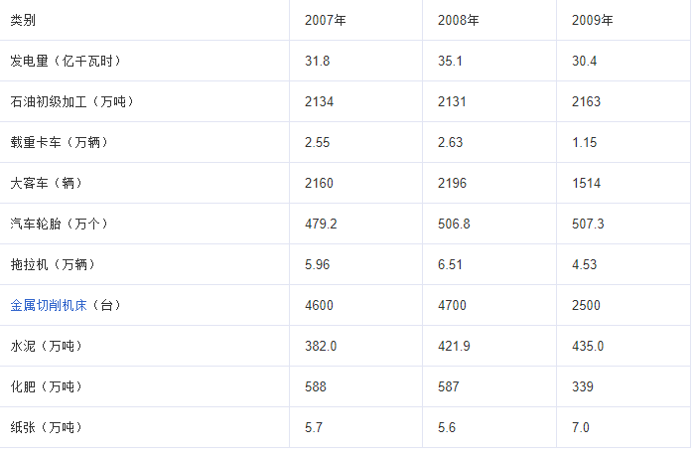This screenshot has width=695, height=454.
Task: Click the 发电量（亿千瓦时）row label
Action: coord(66,61)
